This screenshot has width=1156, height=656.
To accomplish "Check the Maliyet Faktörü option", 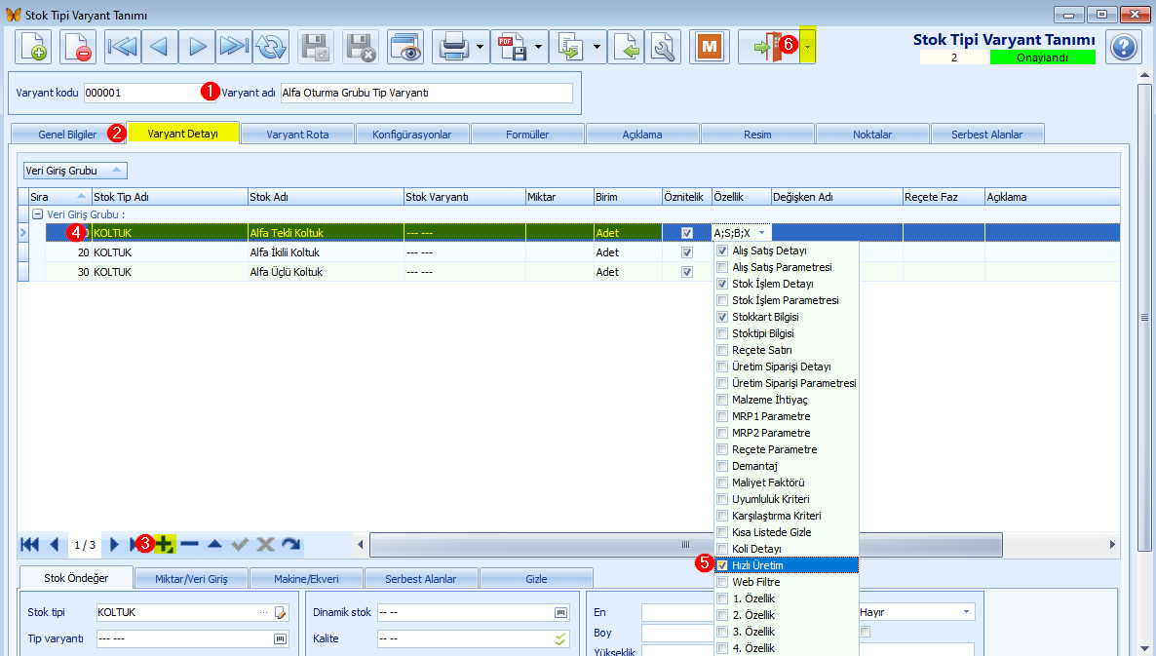I will point(722,482).
